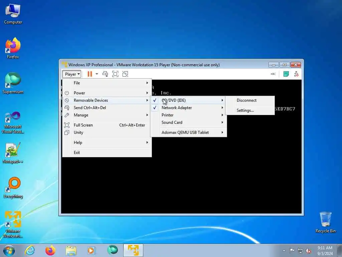Open Windows Explorer from taskbar

pyautogui.click(x=71, y=250)
